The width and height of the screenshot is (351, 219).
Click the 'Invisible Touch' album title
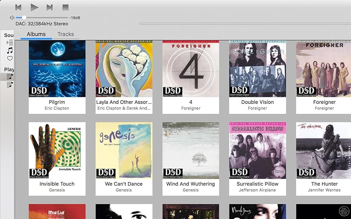(57, 184)
